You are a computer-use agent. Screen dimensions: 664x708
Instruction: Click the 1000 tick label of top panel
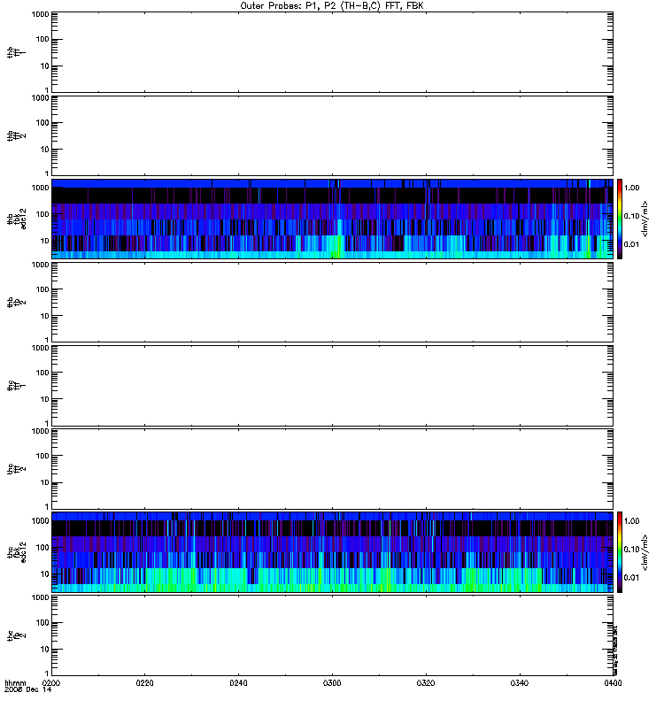pyautogui.click(x=40, y=14)
